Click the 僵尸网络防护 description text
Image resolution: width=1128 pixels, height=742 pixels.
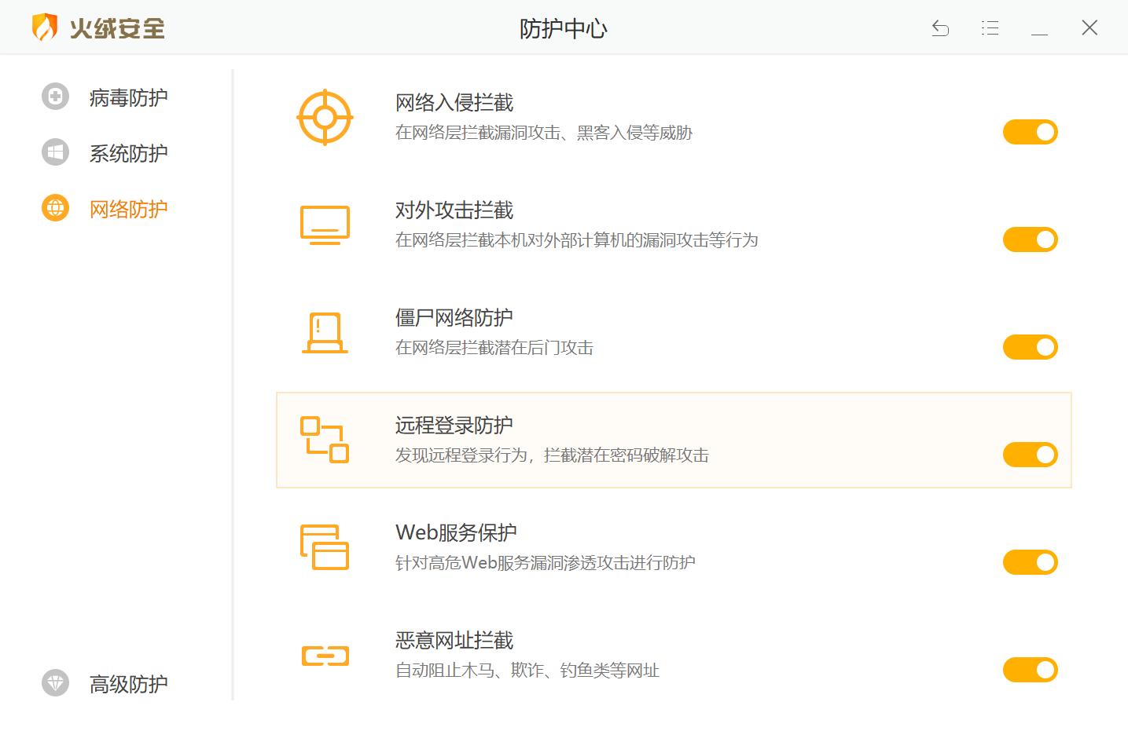[494, 348]
